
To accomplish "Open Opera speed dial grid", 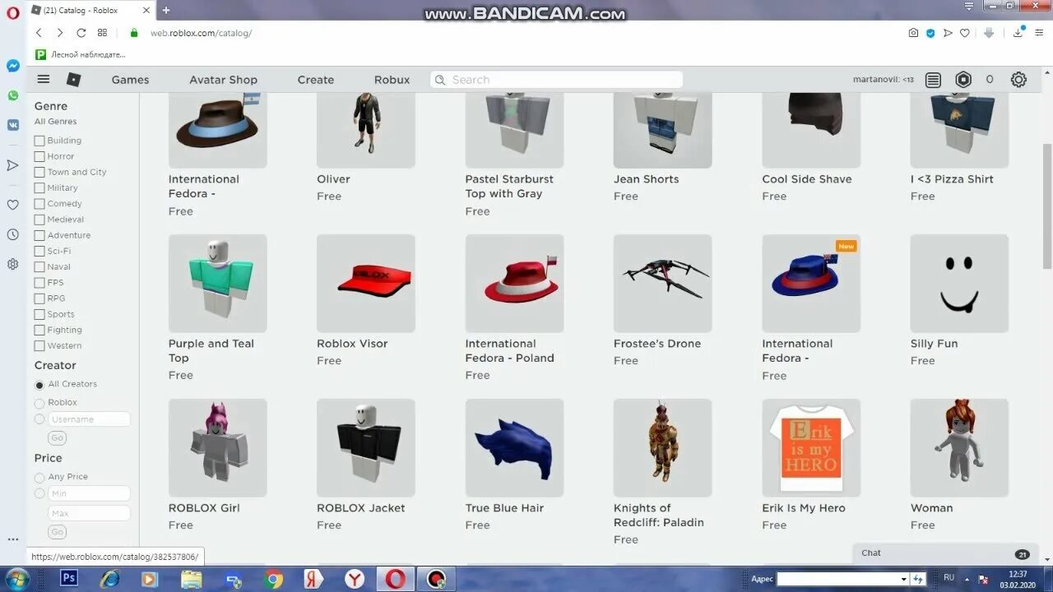I will click(x=102, y=33).
